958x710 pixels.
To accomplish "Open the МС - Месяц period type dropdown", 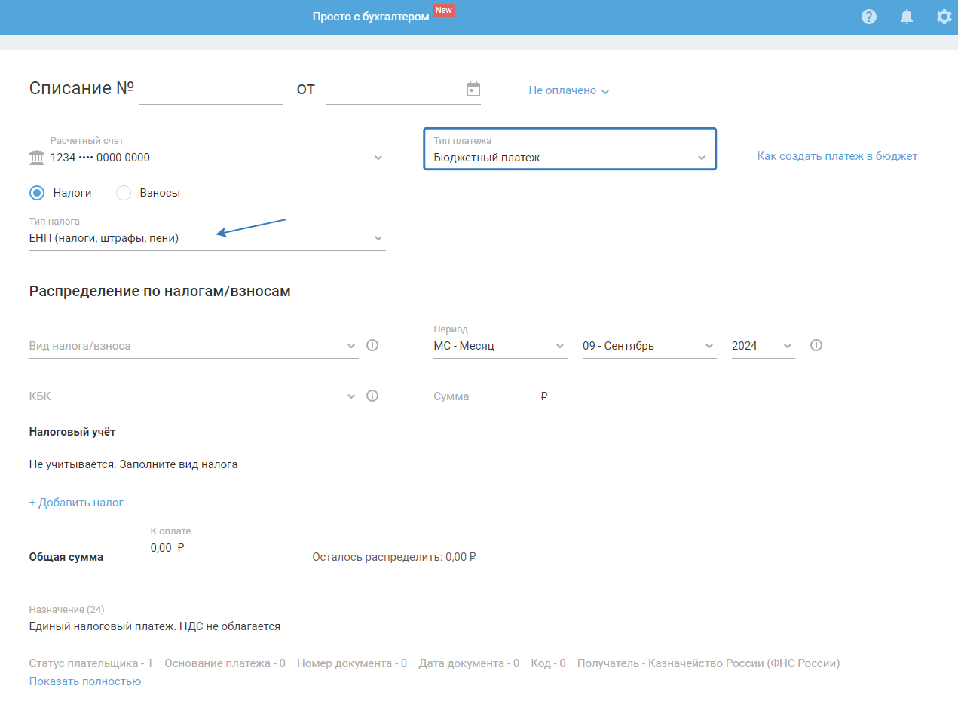I will point(499,346).
